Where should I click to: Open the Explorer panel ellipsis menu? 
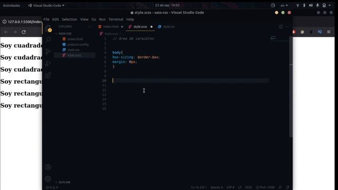[x=90, y=27]
